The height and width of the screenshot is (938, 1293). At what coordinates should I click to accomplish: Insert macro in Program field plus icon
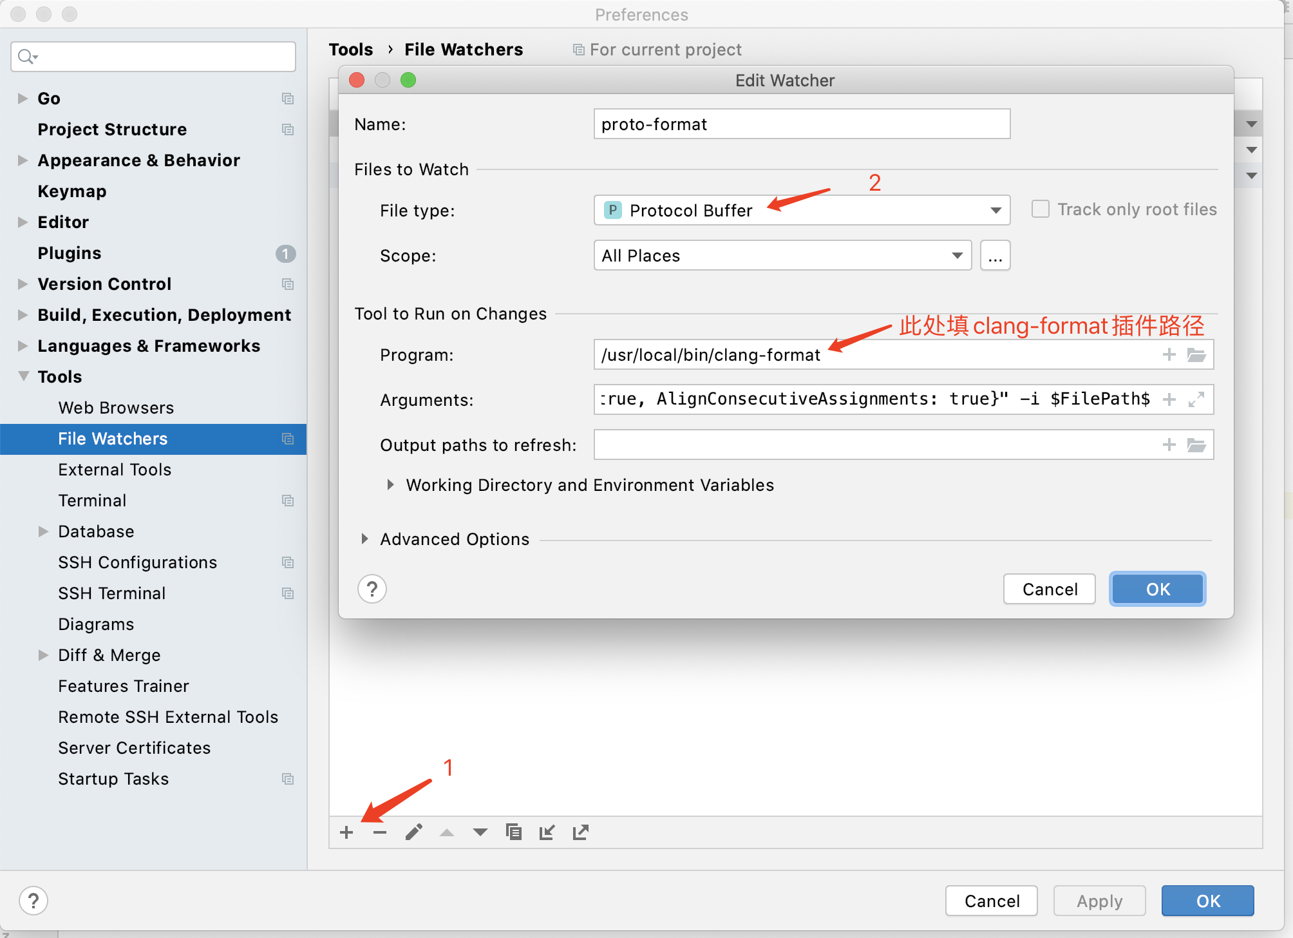1169,354
